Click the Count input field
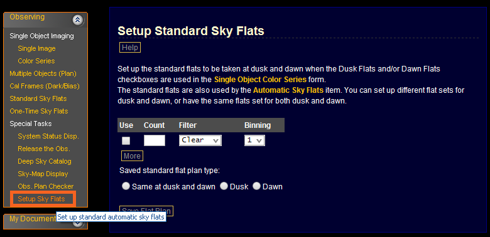The image size is (490, 237). pyautogui.click(x=155, y=140)
